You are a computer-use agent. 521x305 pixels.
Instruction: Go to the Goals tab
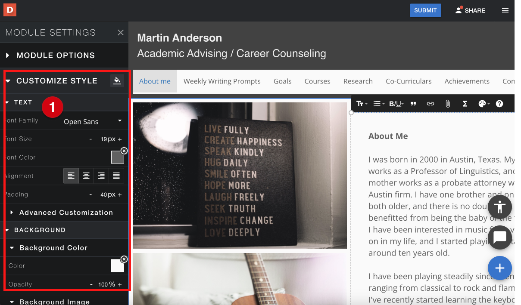(283, 81)
